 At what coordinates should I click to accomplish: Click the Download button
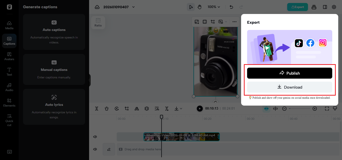pos(289,87)
